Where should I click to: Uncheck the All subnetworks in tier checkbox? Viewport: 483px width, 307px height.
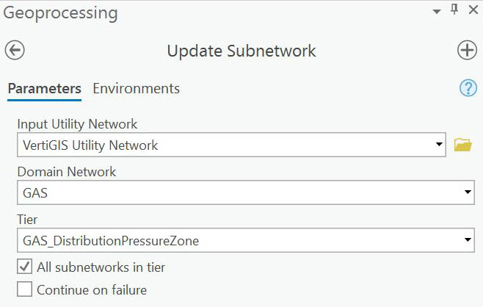coord(25,267)
